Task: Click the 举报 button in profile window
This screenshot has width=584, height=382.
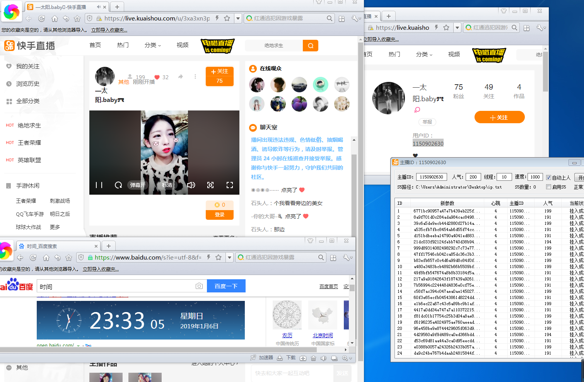Action: pyautogui.click(x=427, y=122)
